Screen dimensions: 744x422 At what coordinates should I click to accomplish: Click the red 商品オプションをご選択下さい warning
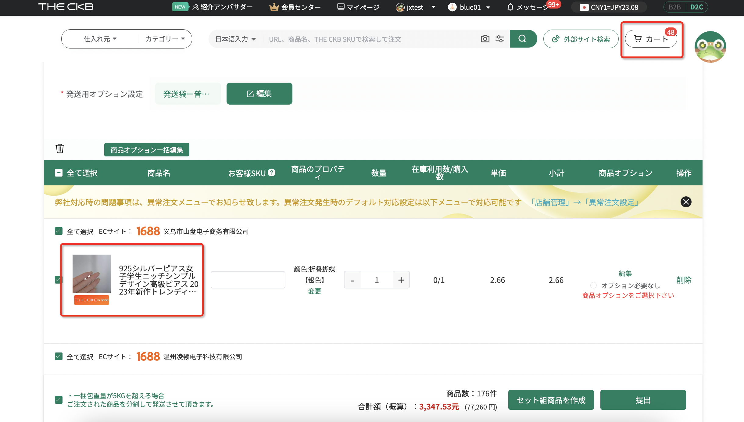click(628, 295)
